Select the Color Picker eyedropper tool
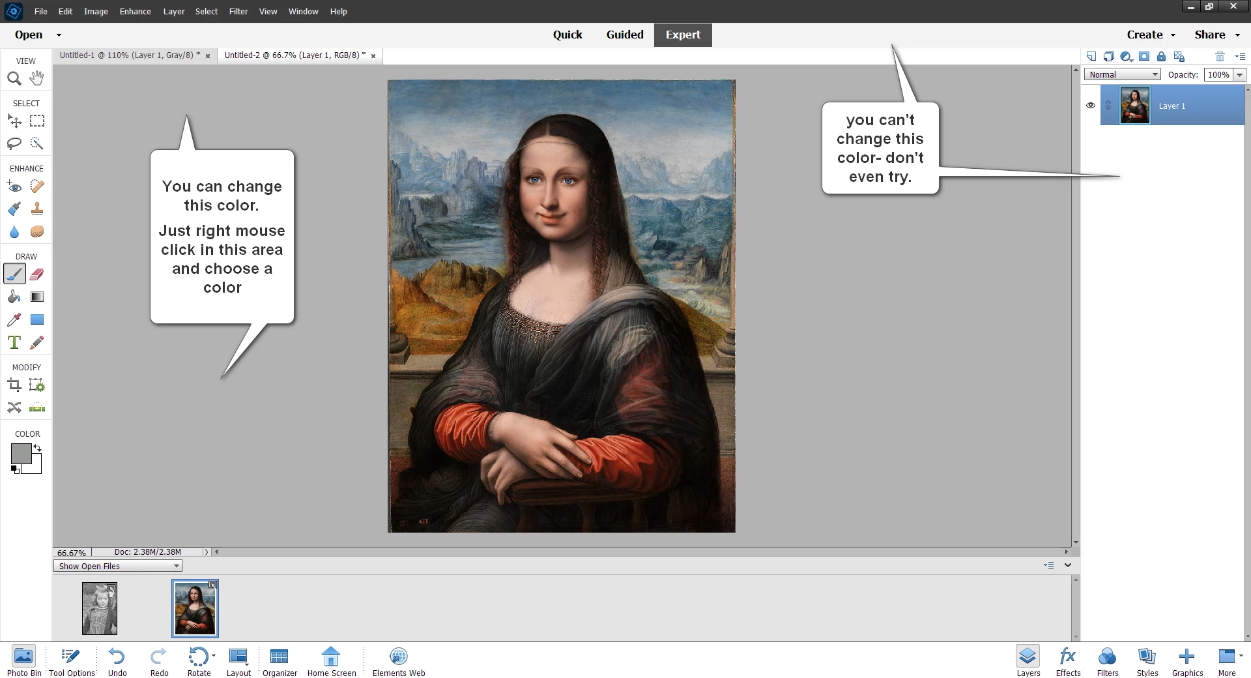Screen dimensions: 1251x678 14,319
